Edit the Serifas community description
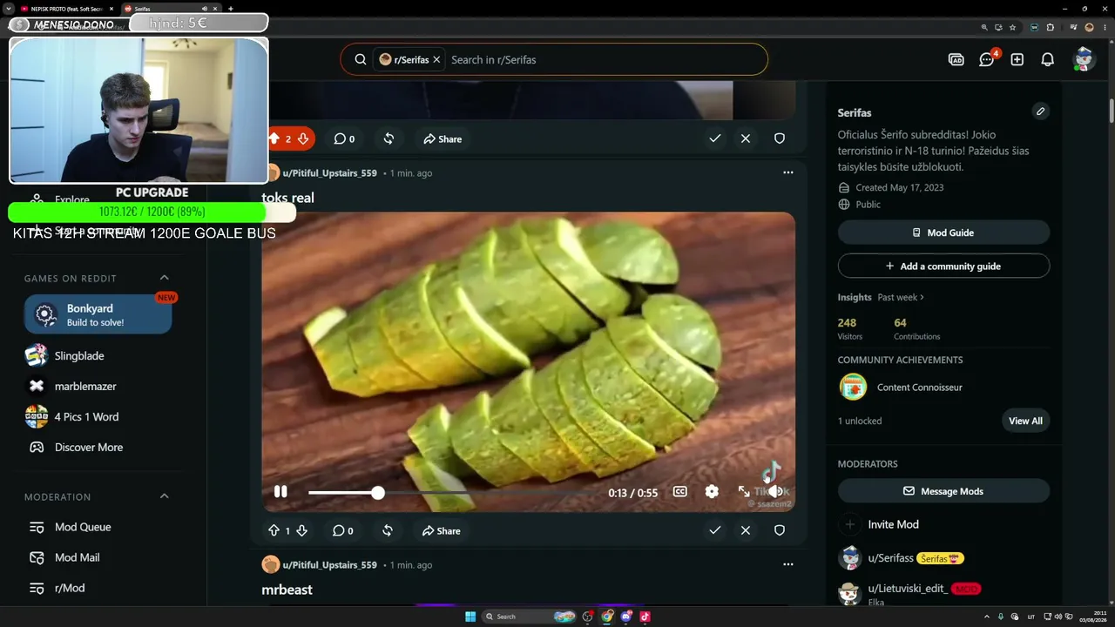1115x627 pixels. pos(1040,111)
